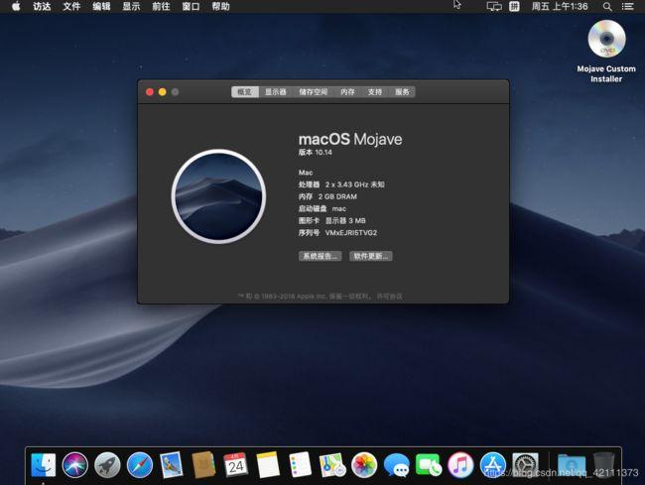Viewport: 645px width, 485px height.
Task: Open the Apple menu
Action: [16, 6]
